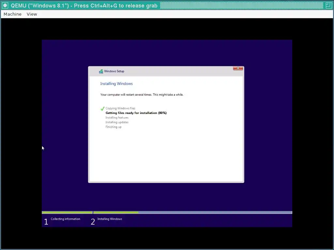Viewport: 334px width, 250px height.
Task: Open the View menu
Action: click(32, 14)
